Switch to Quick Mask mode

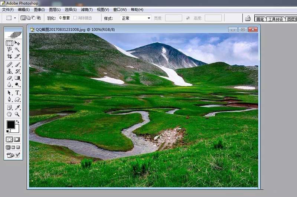pyautogui.click(x=17, y=139)
